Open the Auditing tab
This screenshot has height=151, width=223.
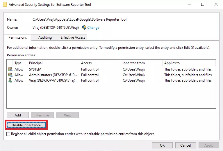[x=45, y=37]
